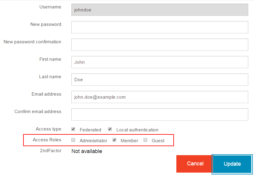
Task: Click the Access Roles label
Action: point(47,140)
